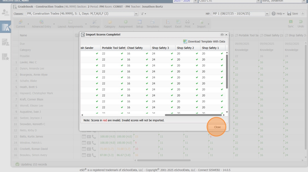Click the Print toolbar icon
Viewport: 308px width, 172px height.
187,24
